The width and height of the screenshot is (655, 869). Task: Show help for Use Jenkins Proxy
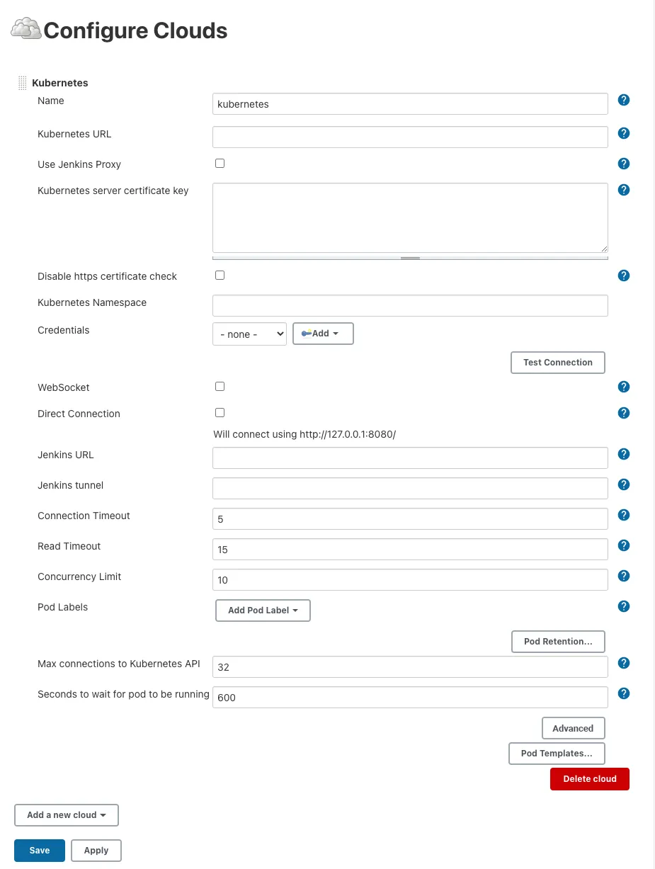[624, 164]
